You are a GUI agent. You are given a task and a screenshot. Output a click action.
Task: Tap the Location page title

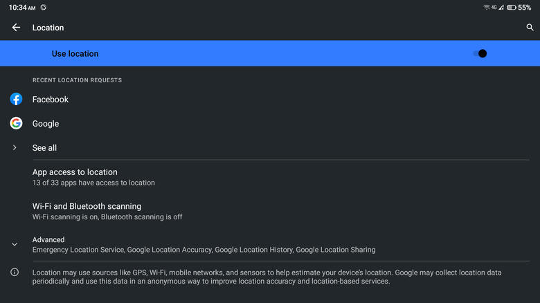click(48, 28)
